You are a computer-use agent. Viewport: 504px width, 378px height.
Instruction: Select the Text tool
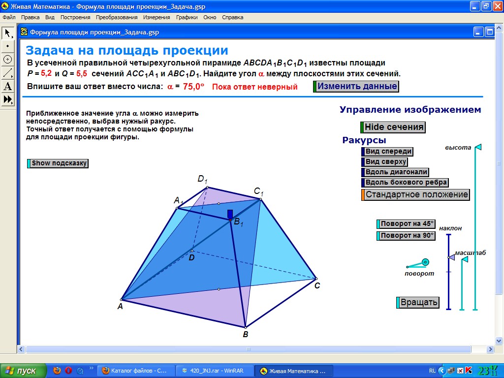click(x=8, y=86)
